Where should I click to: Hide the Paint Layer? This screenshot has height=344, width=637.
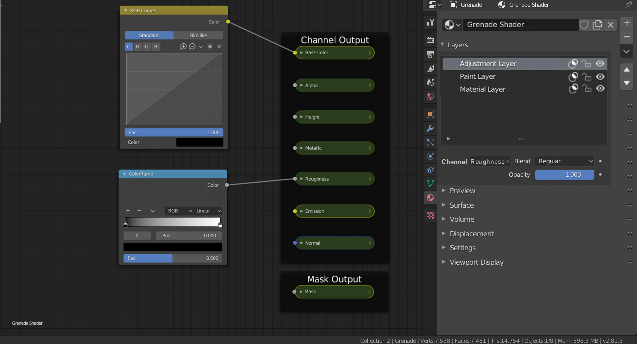600,77
